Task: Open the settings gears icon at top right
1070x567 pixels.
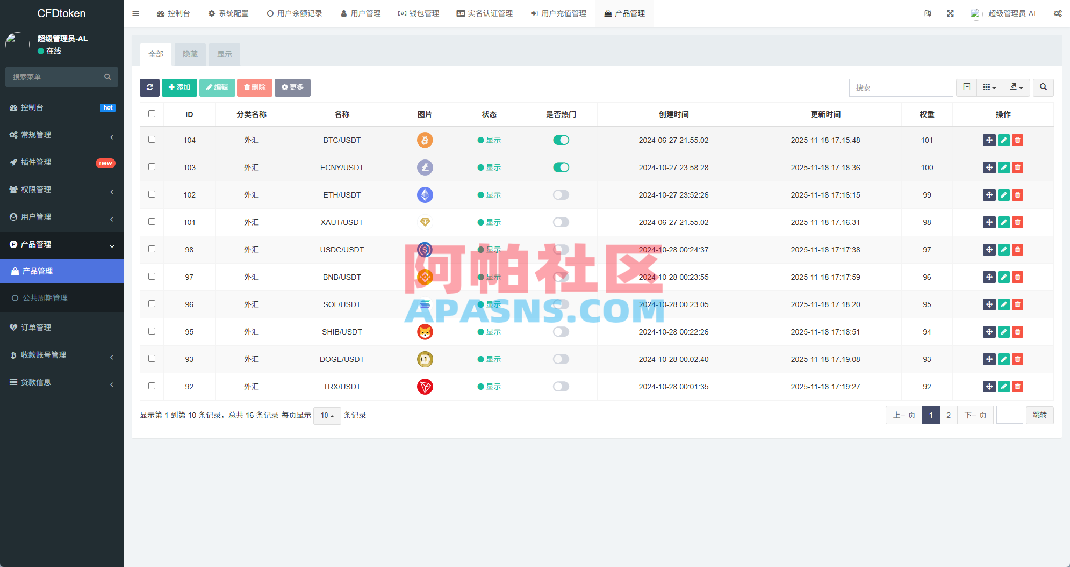Action: [1058, 13]
